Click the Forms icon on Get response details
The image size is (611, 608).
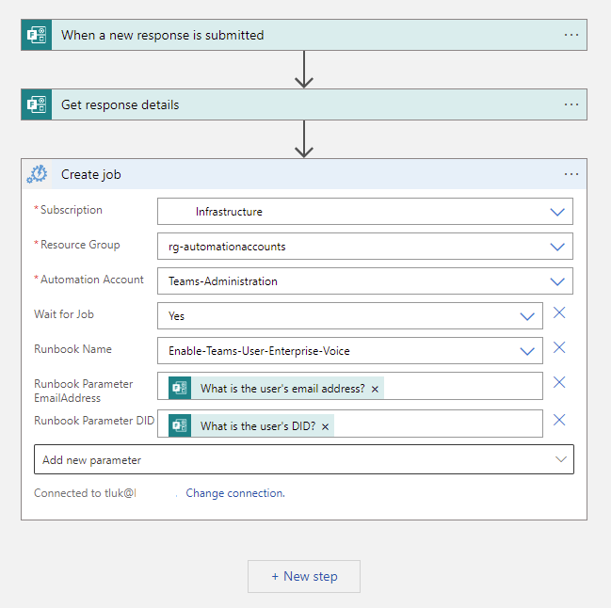[37, 104]
